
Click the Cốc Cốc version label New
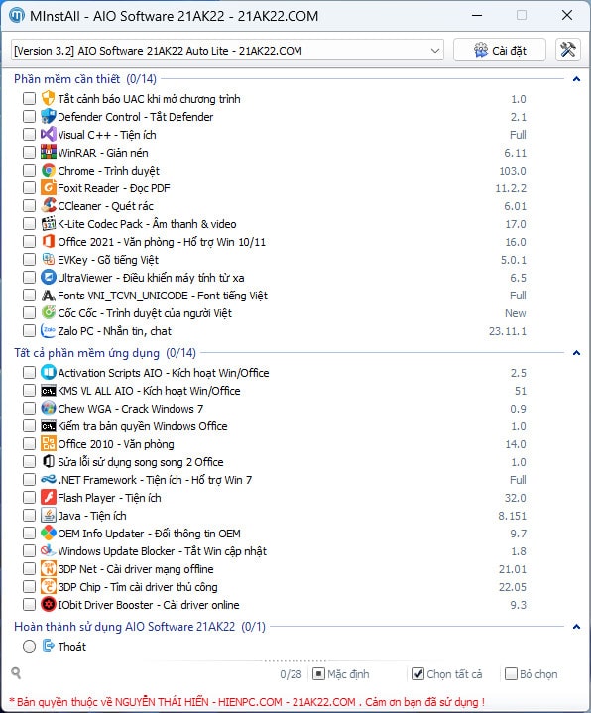point(515,313)
